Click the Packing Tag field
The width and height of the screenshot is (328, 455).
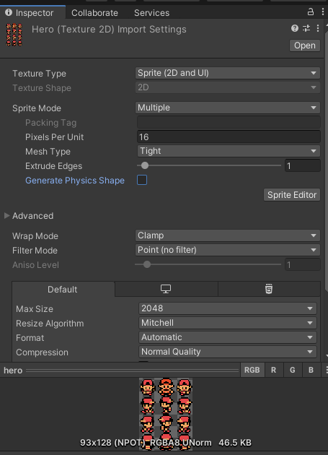(229, 122)
